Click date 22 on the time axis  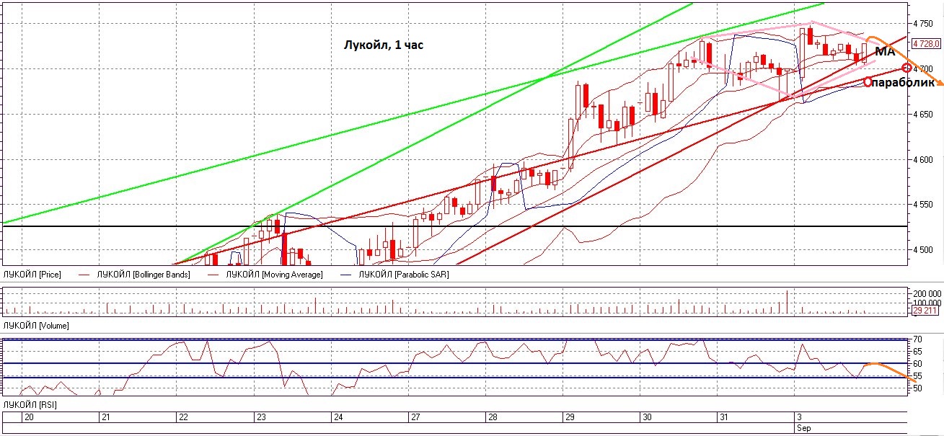tap(183, 417)
